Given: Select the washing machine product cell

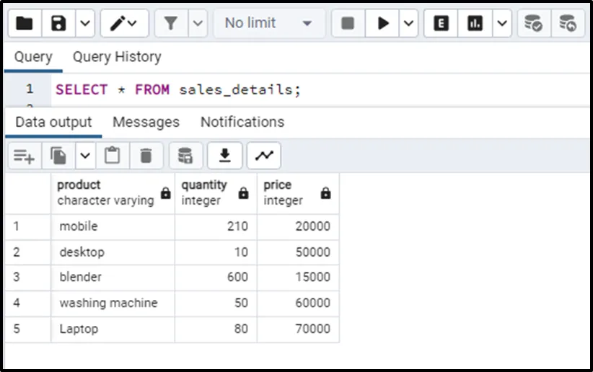Looking at the screenshot, I should (x=109, y=303).
